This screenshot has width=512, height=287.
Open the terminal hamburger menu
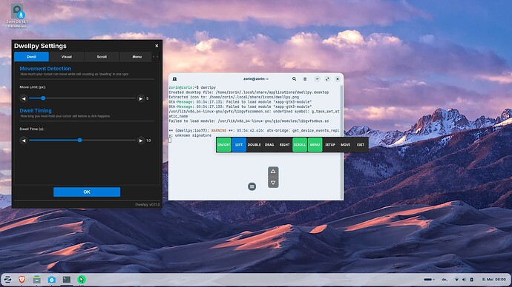305,78
